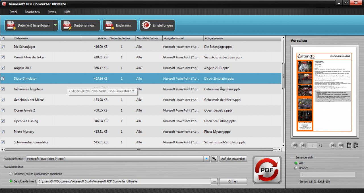Uncheck the Vermächtnis der Inkas checkbox
Image resolution: width=364 pixels, height=193 pixels.
pyautogui.click(x=3, y=57)
